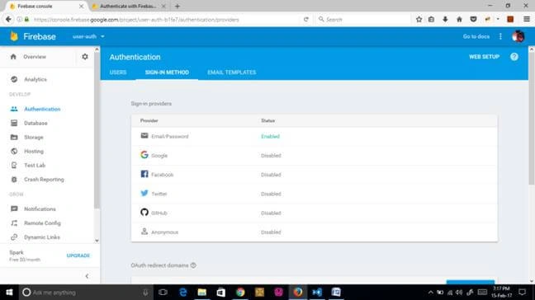This screenshot has width=535, height=300.
Task: Open the browser downloads arrow icon
Action: (445, 20)
